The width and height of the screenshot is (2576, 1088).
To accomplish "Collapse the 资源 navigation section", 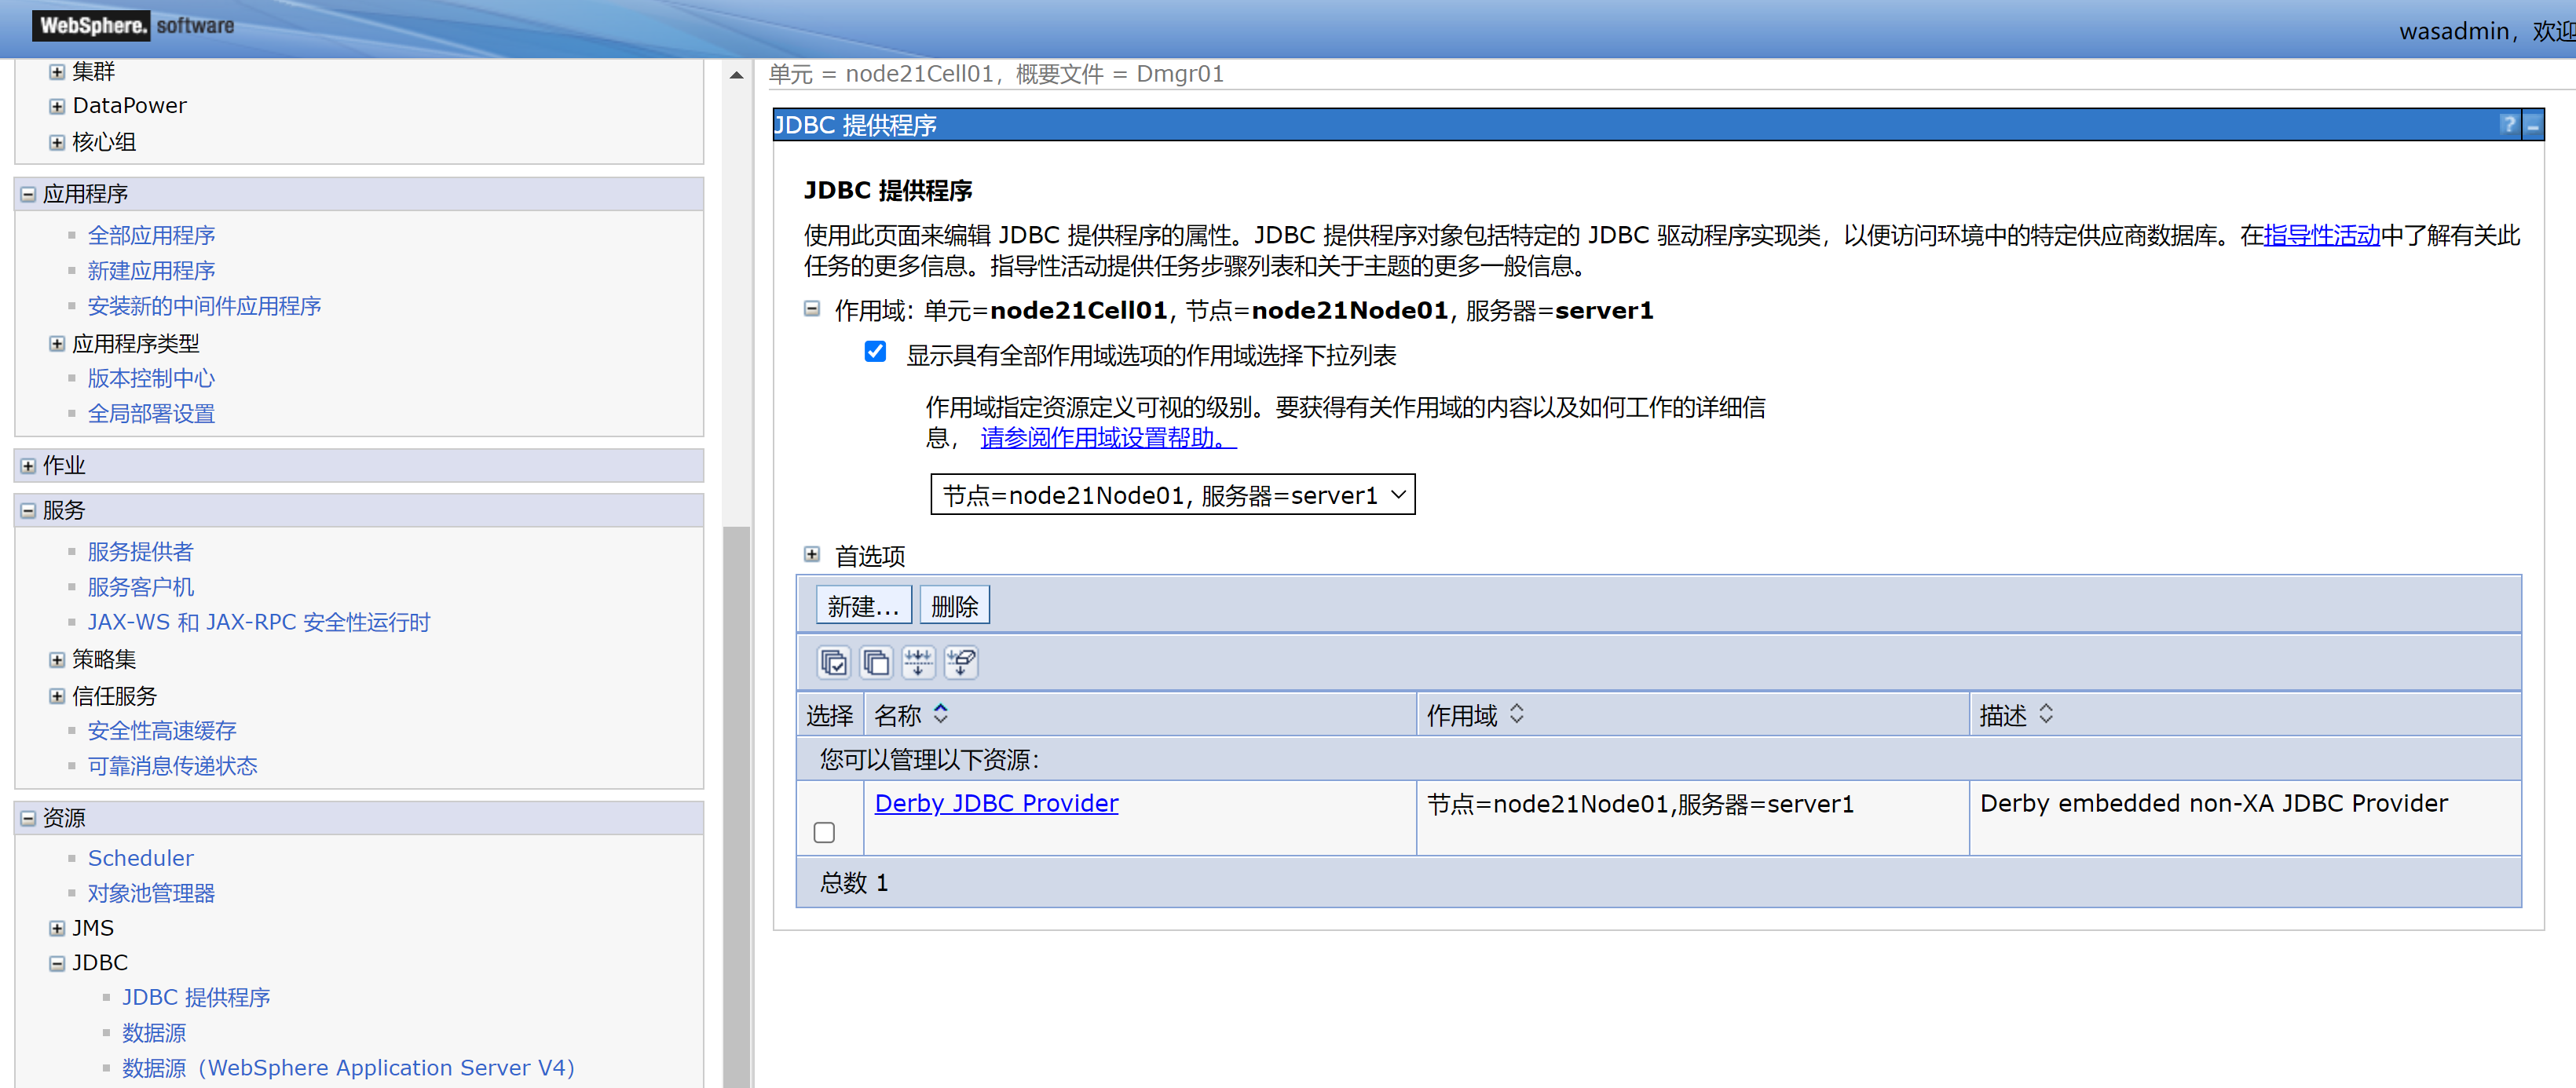I will coord(28,818).
